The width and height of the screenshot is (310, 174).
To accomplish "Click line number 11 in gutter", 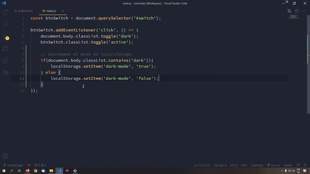I will click(x=22, y=78).
